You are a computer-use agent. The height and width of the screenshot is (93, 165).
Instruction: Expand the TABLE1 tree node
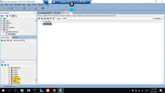[x=6, y=34]
